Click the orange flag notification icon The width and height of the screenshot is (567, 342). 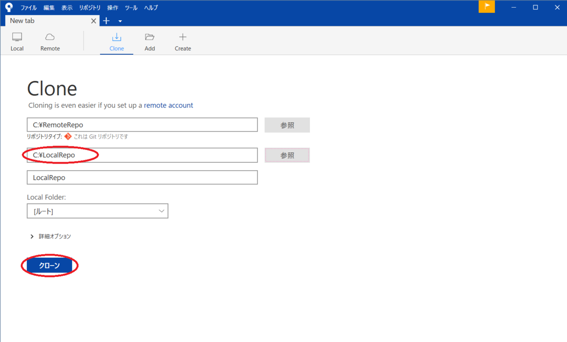[x=487, y=7]
